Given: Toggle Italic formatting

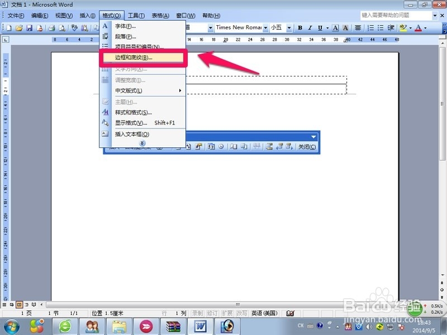Looking at the screenshot, I should (310, 27).
